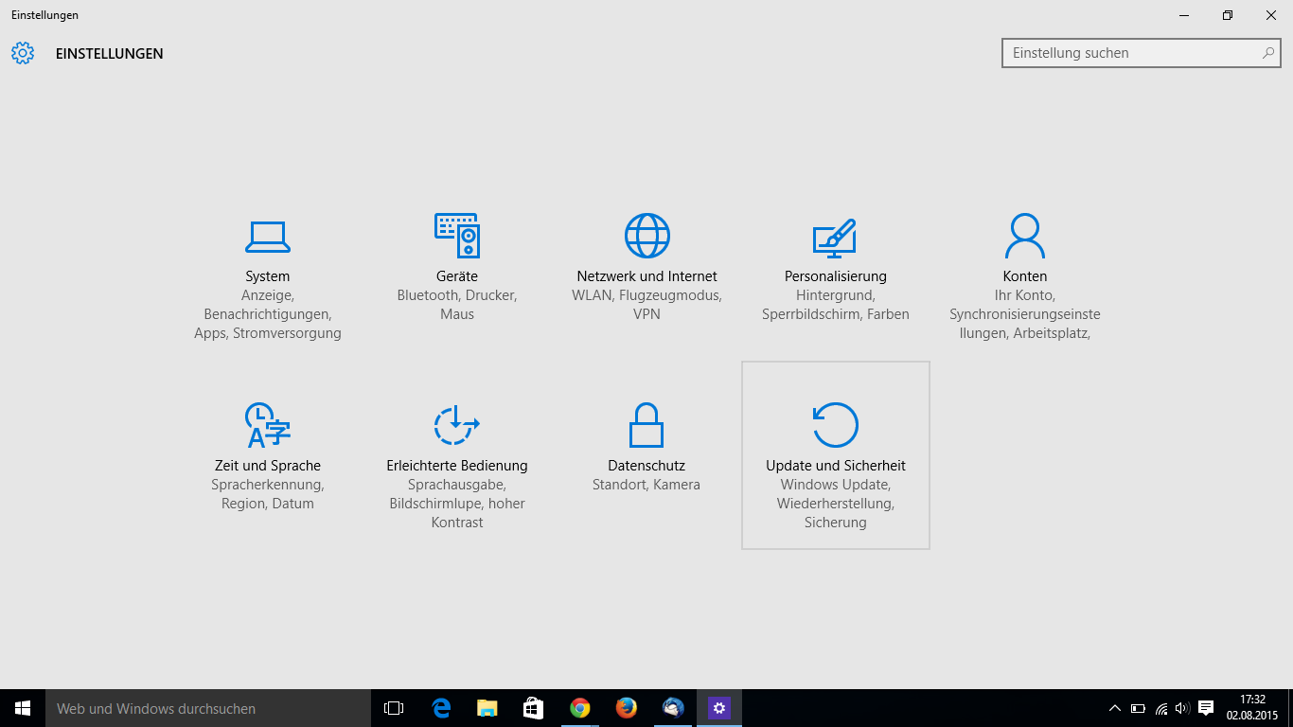Open Update und Sicherheit tile
Image resolution: width=1293 pixels, height=727 pixels.
(836, 454)
